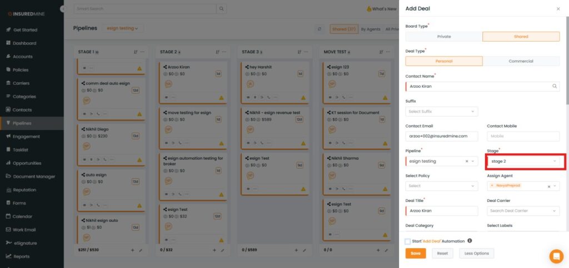Click the Contact Mobile input field
This screenshot has height=268, width=569.
[523, 136]
